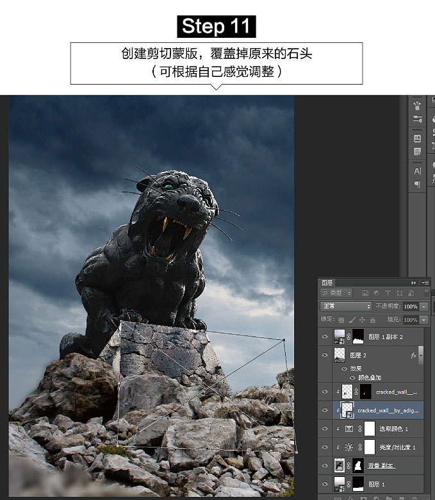Collapse the layers panel with double arrows
The height and width of the screenshot is (500, 435).
(x=414, y=283)
